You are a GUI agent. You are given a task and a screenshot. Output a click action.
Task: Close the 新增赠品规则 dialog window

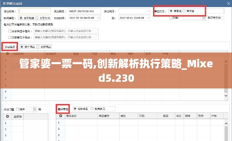coord(226,4)
